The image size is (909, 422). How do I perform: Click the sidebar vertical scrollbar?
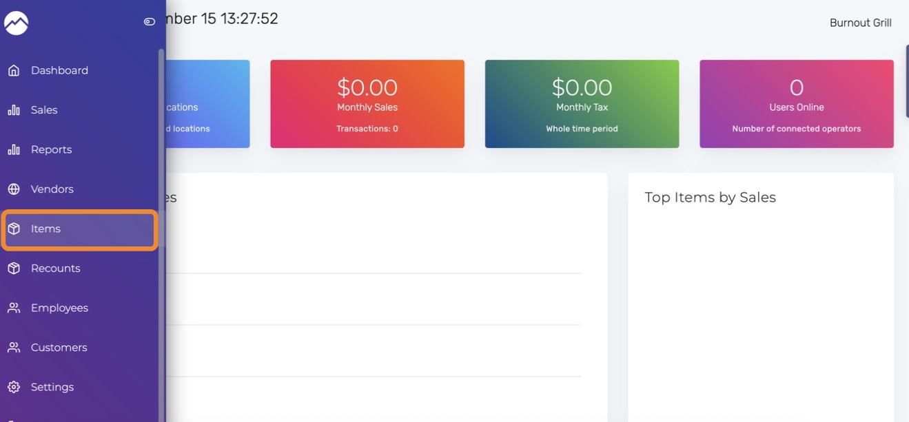pos(161,234)
